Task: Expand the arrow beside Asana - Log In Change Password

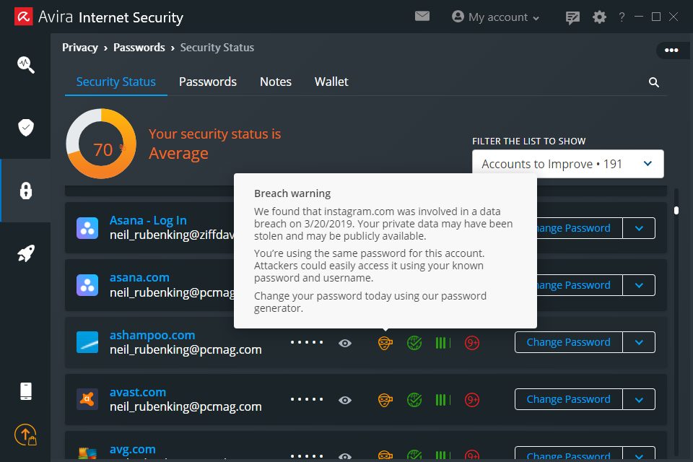Action: 639,228
